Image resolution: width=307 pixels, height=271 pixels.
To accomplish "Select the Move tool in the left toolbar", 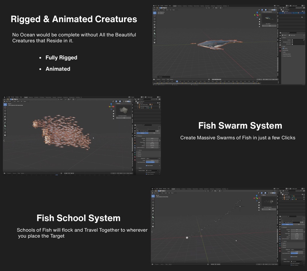I will coord(155,19).
